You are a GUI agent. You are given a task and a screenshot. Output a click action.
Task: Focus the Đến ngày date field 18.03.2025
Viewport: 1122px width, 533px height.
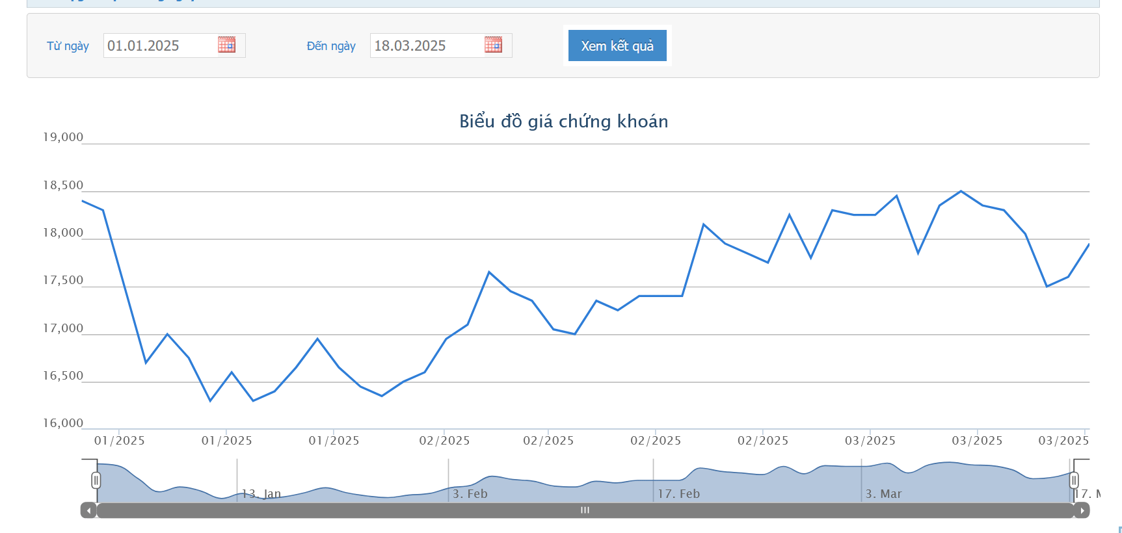426,45
